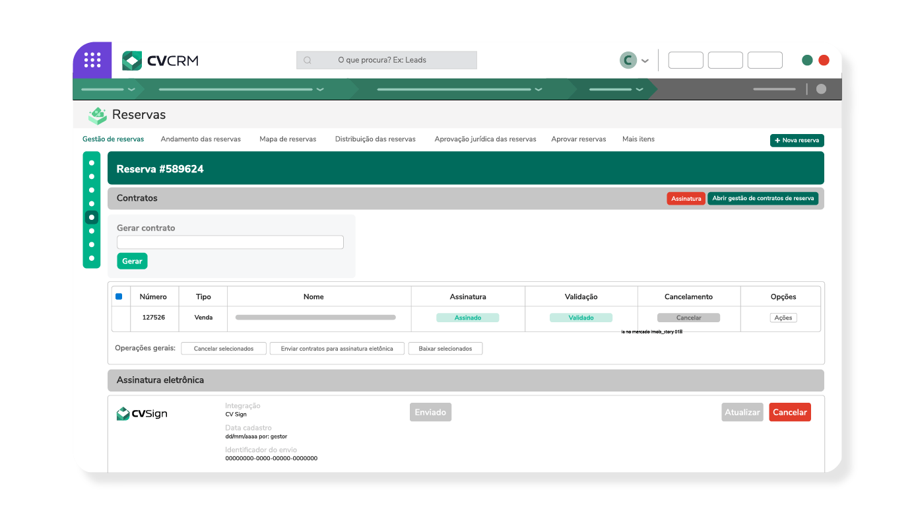
Task: Click the third empty header button
Action: (765, 60)
